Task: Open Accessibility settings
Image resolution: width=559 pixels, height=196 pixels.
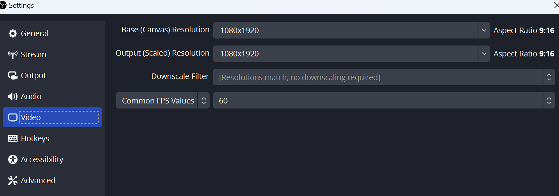Action: pyautogui.click(x=52, y=159)
